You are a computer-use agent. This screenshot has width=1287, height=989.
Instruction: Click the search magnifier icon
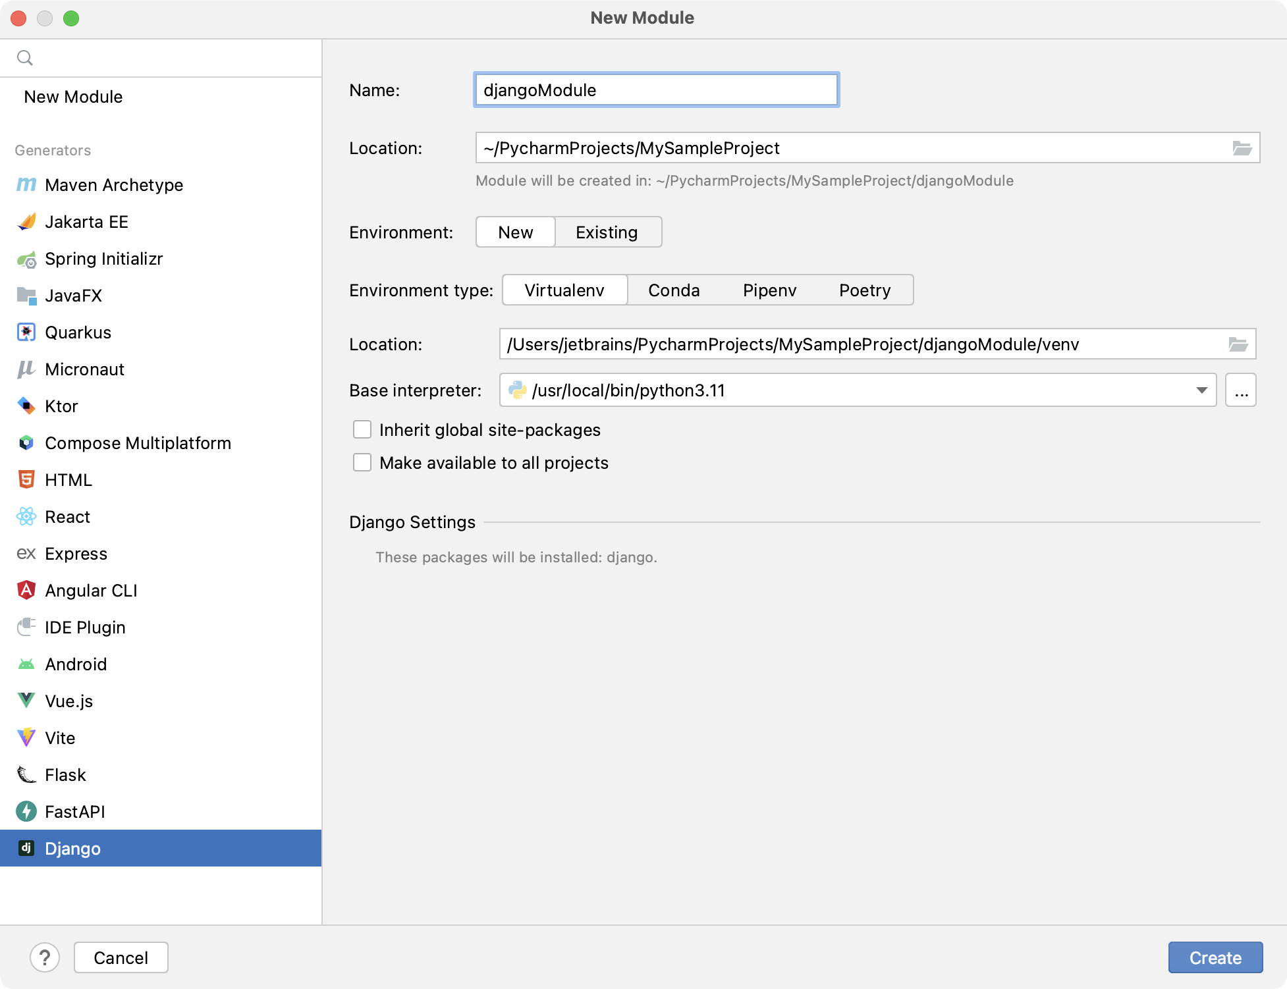(x=25, y=58)
